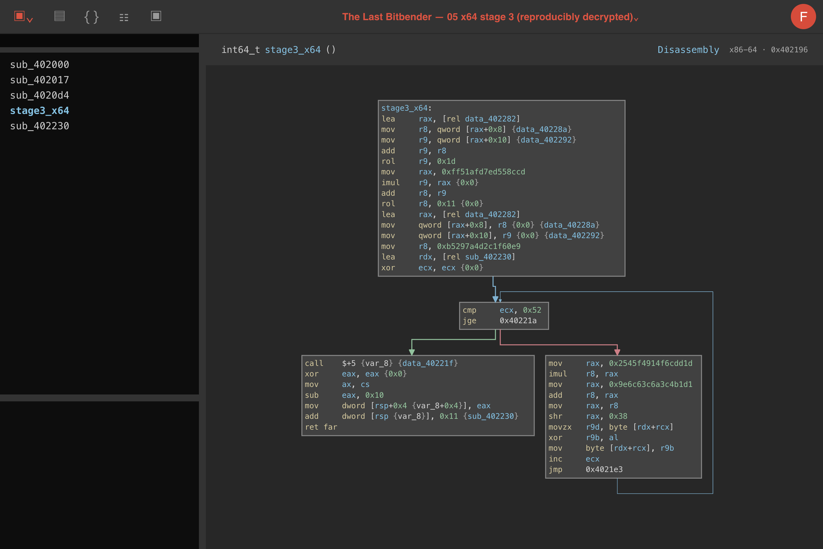
Task: Click constant 0xb5297a4d2c1f60e9
Action: coord(479,246)
